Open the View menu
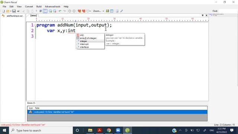 (19, 7)
